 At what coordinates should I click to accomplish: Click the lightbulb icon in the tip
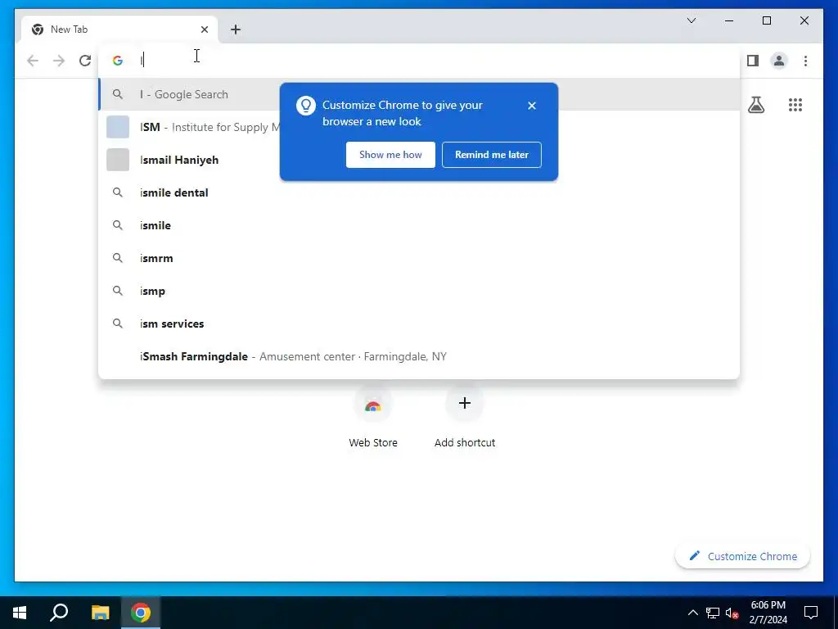(306, 106)
